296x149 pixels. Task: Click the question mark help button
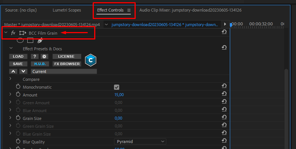(x=34, y=57)
